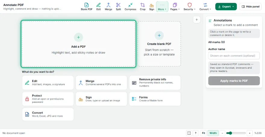Set zoom to fit Width

coord(213,133)
